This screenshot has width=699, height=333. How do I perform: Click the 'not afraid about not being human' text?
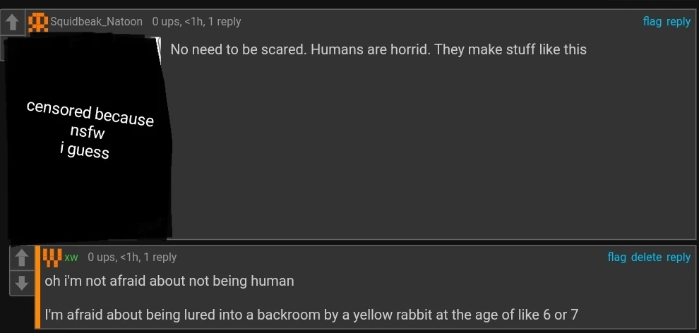coord(169,281)
